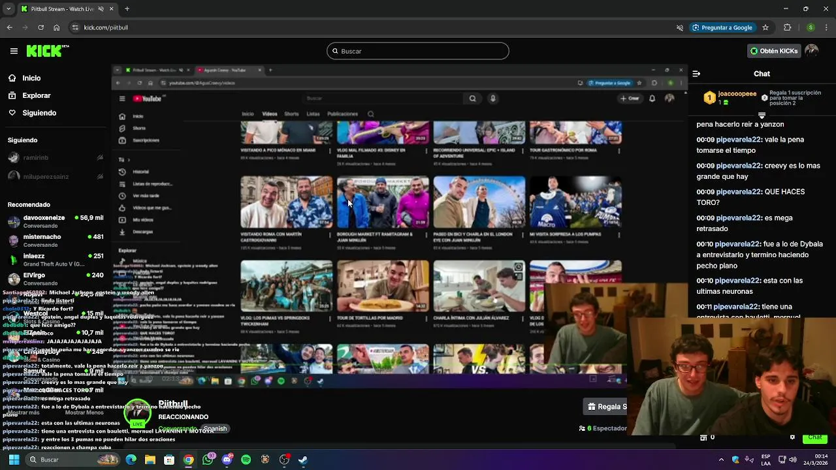Reload the kick.com page

tap(40, 27)
